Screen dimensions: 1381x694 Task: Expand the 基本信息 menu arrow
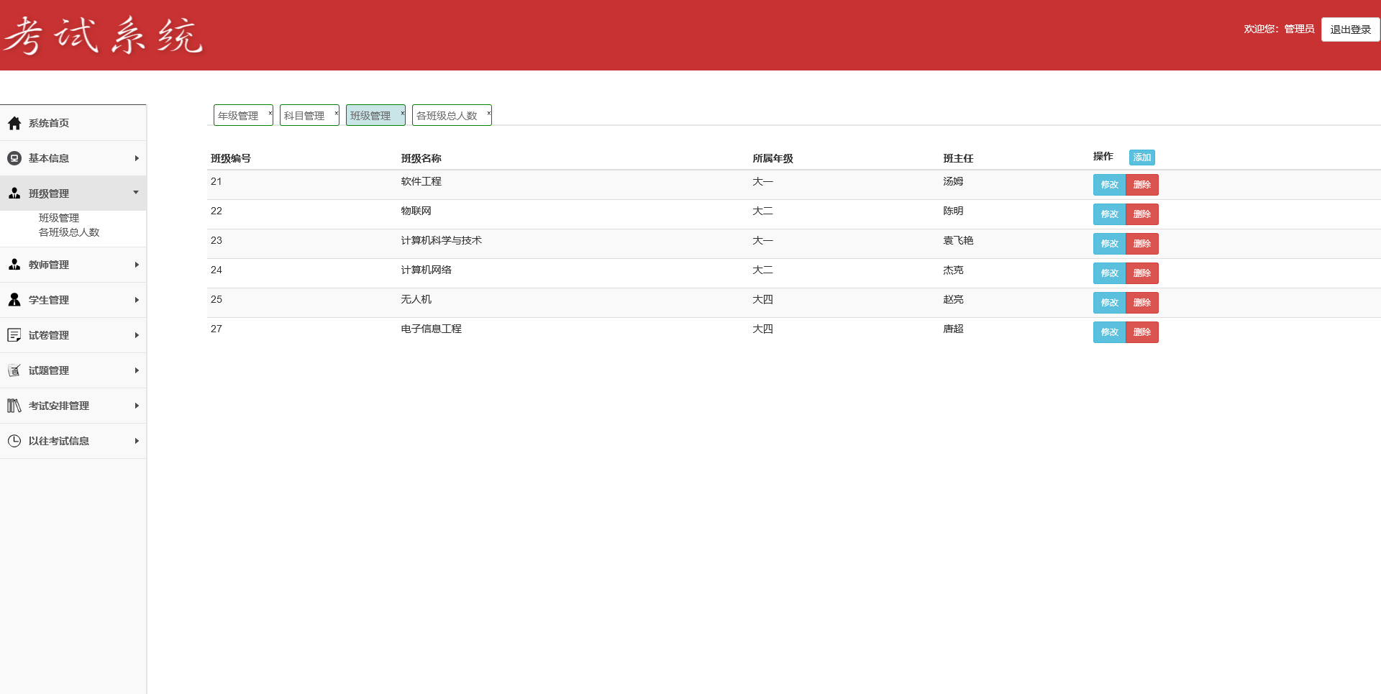(x=137, y=158)
